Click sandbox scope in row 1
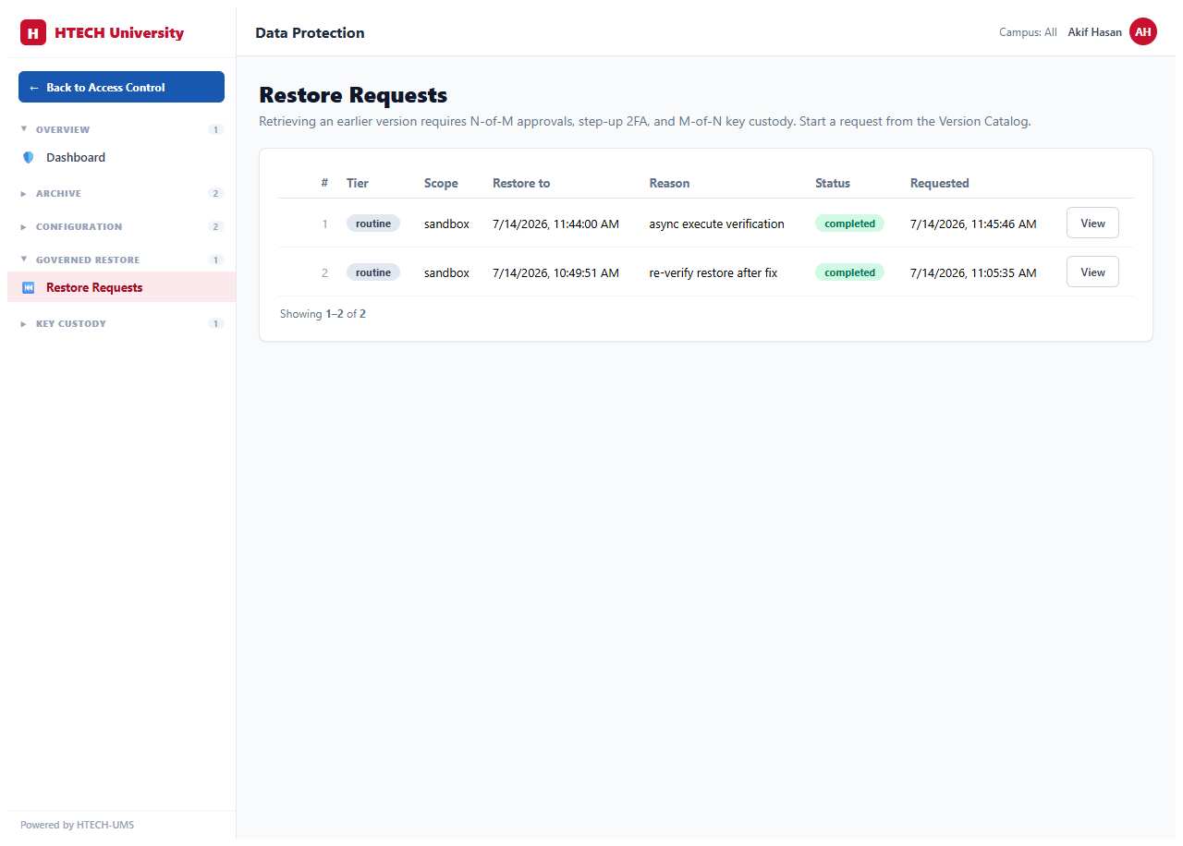Screen dimensions: 1183x846 pyautogui.click(x=446, y=224)
